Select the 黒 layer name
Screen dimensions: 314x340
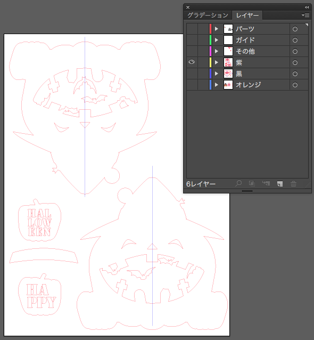coord(239,74)
